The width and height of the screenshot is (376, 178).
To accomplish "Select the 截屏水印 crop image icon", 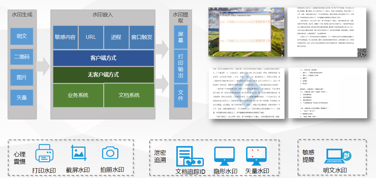I will click(78, 153).
